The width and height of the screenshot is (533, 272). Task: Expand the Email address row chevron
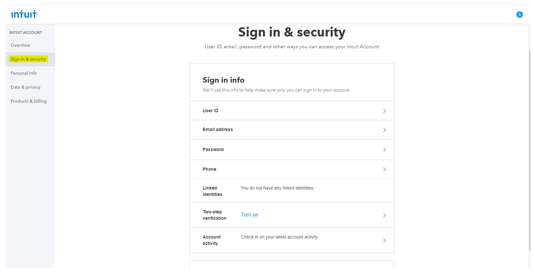pyautogui.click(x=385, y=130)
